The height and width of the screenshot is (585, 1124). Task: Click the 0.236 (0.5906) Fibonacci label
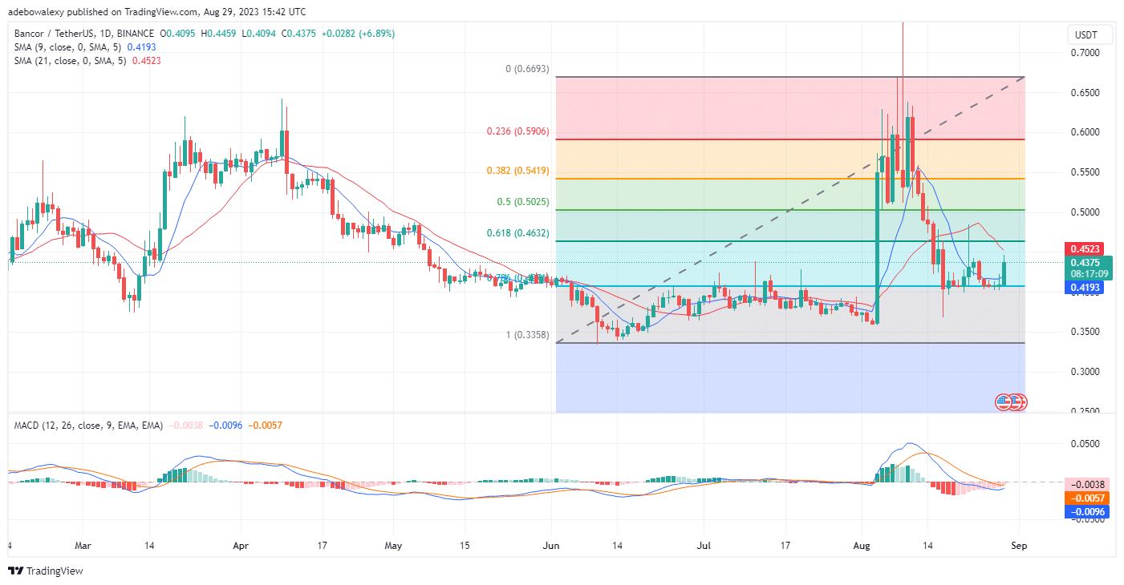click(x=519, y=131)
